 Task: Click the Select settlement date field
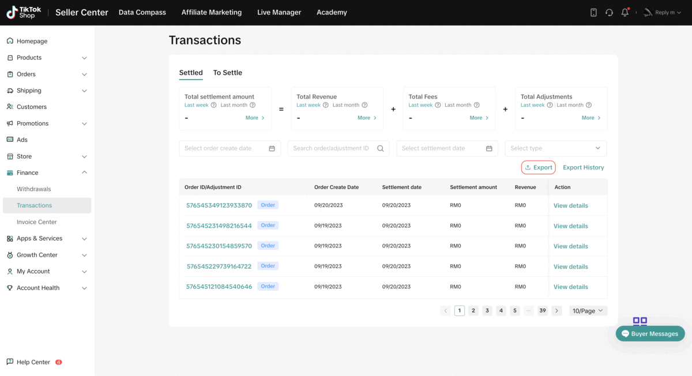[x=441, y=148]
